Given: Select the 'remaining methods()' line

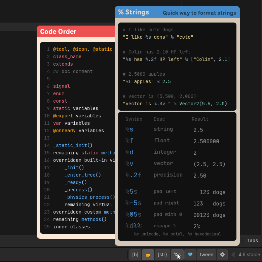Looking at the screenshot, I should tap(80, 219).
